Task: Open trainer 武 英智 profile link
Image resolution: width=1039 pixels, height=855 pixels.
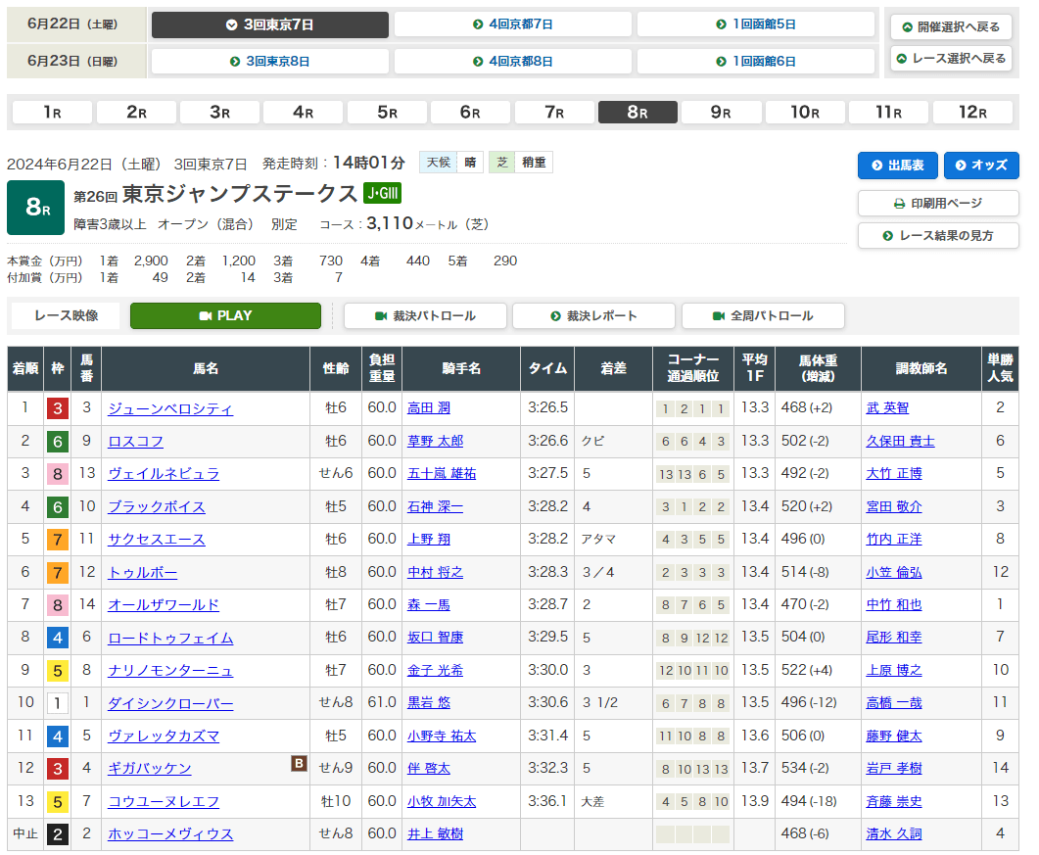Action: click(x=887, y=408)
